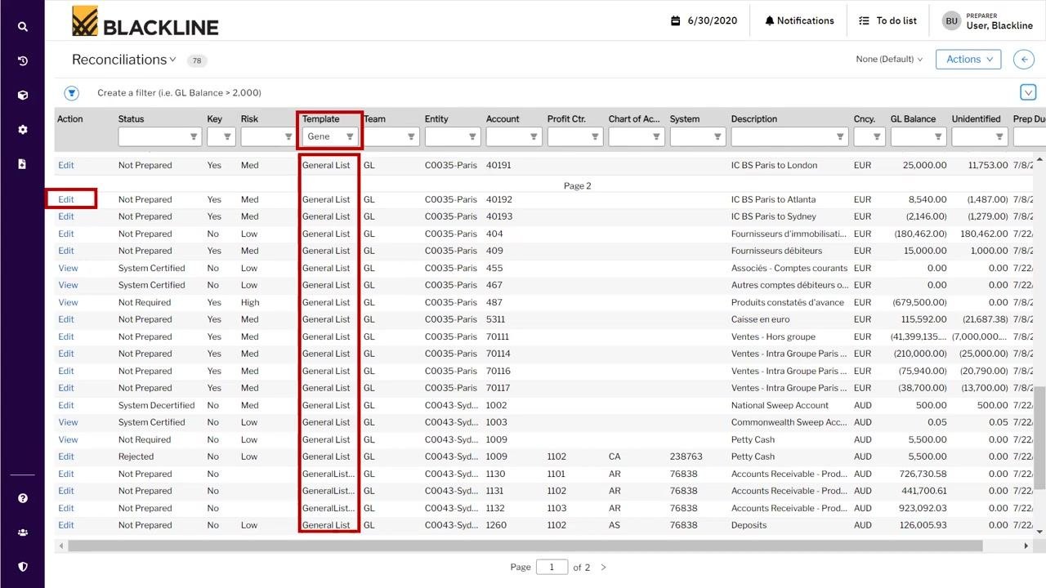This screenshot has width=1046, height=588.
Task: Open the Status column filter funnel
Action: 194,136
